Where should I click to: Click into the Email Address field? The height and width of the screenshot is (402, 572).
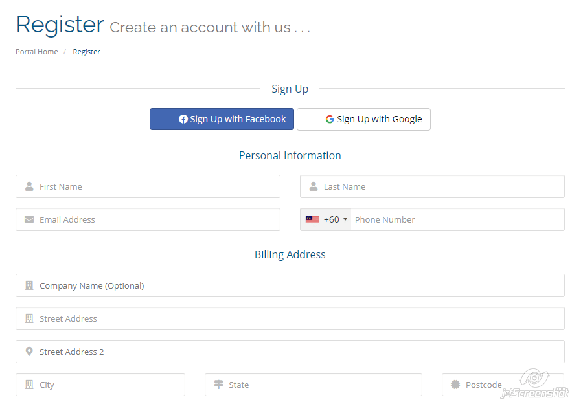point(148,219)
